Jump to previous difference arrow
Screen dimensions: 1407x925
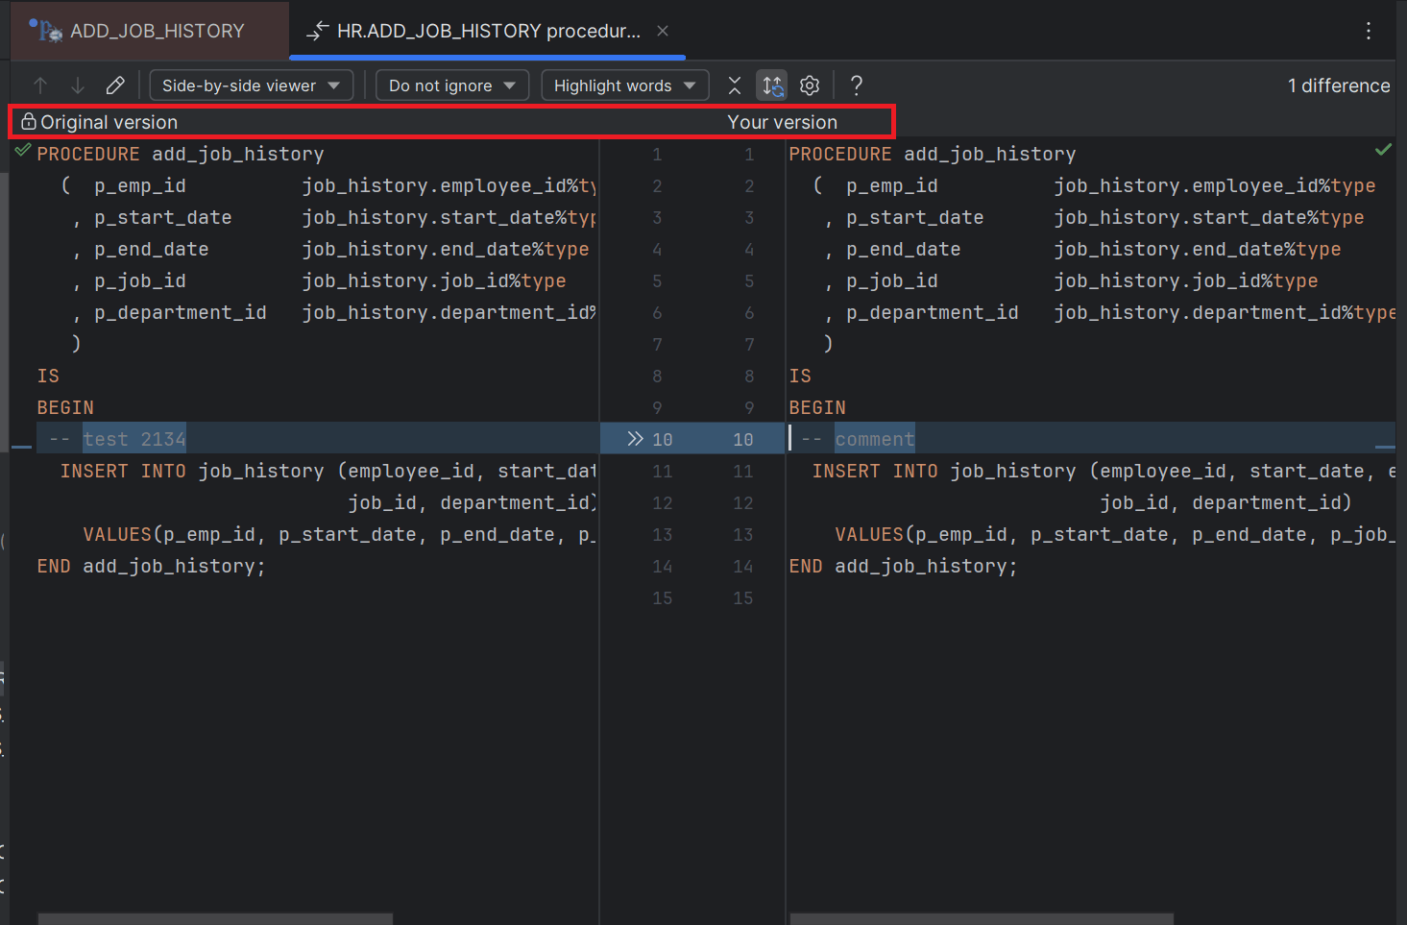[39, 85]
